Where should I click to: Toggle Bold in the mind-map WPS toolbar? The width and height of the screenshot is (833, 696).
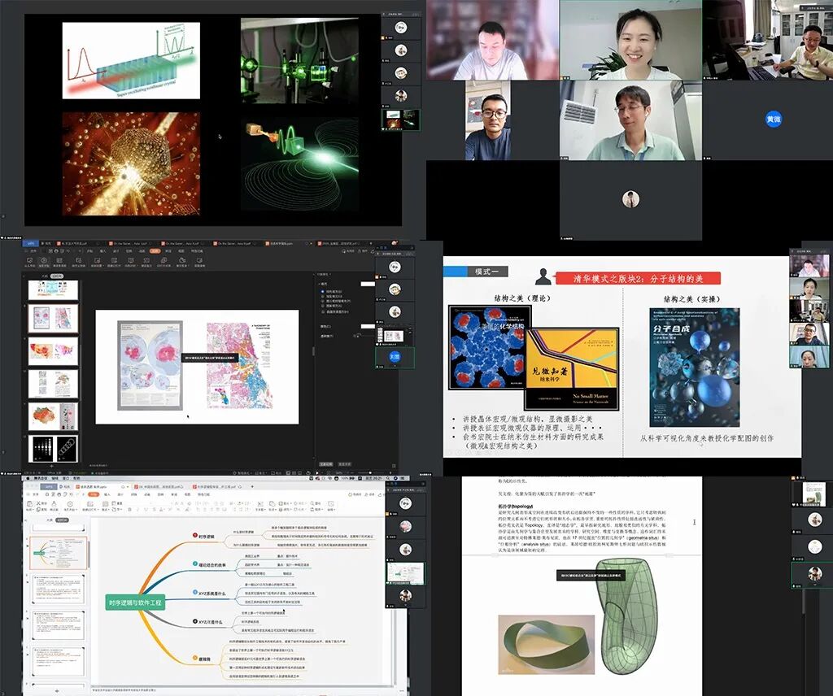(x=129, y=509)
